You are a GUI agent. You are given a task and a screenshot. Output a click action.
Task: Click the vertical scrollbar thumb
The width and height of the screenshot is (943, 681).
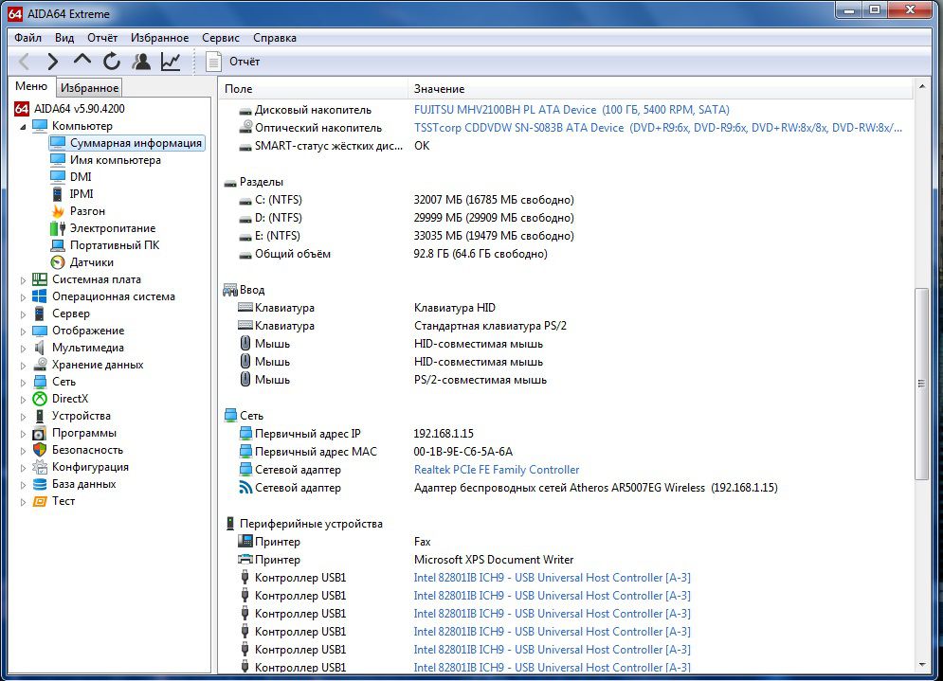(921, 384)
